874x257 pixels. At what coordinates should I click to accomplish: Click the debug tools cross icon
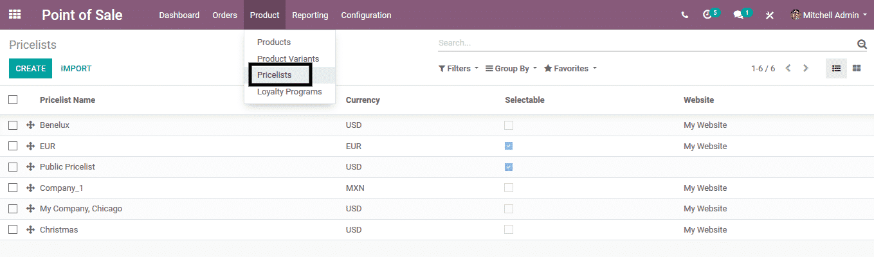click(x=769, y=15)
